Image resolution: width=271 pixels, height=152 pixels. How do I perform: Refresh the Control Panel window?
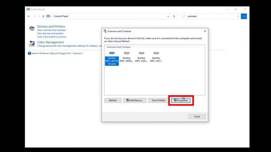point(174,16)
